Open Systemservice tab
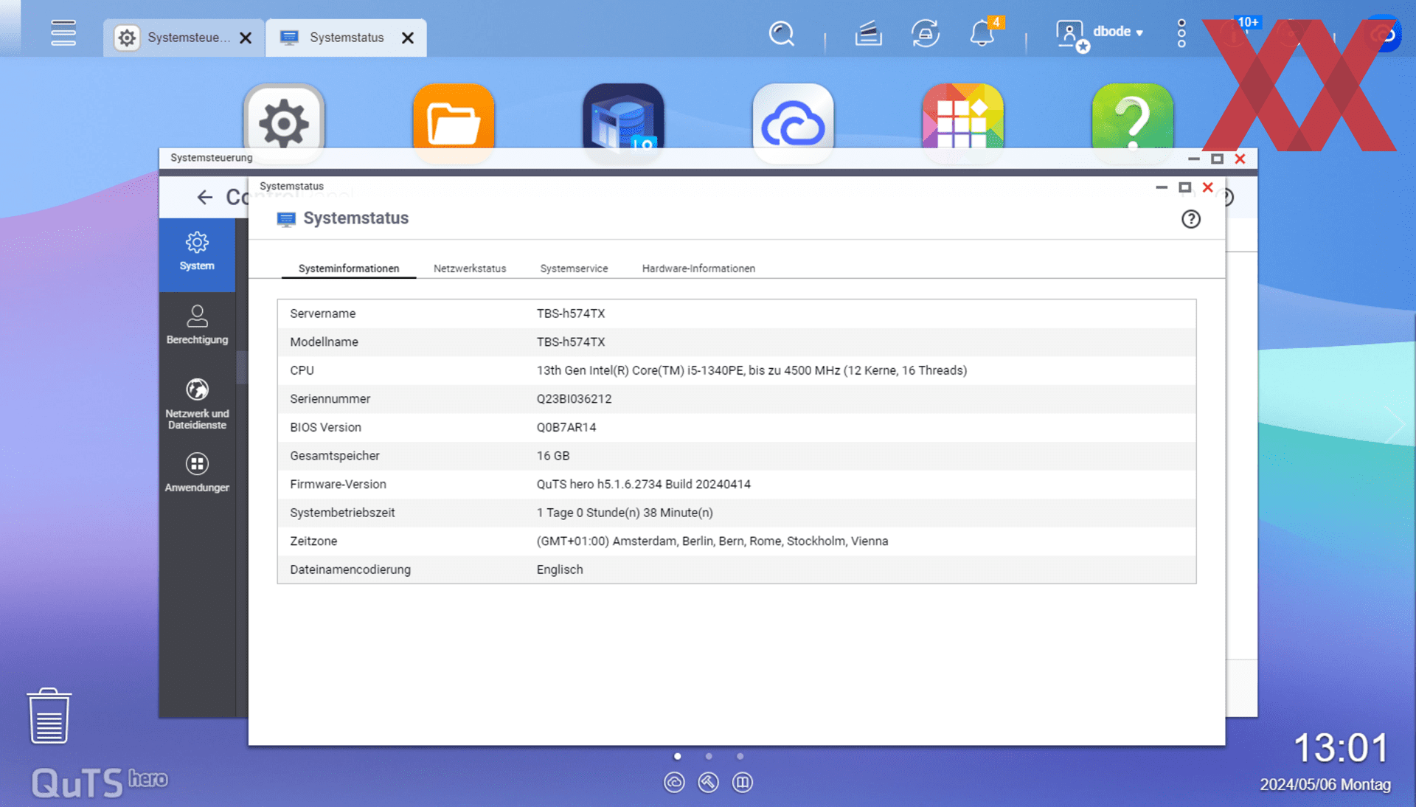 [x=574, y=269]
